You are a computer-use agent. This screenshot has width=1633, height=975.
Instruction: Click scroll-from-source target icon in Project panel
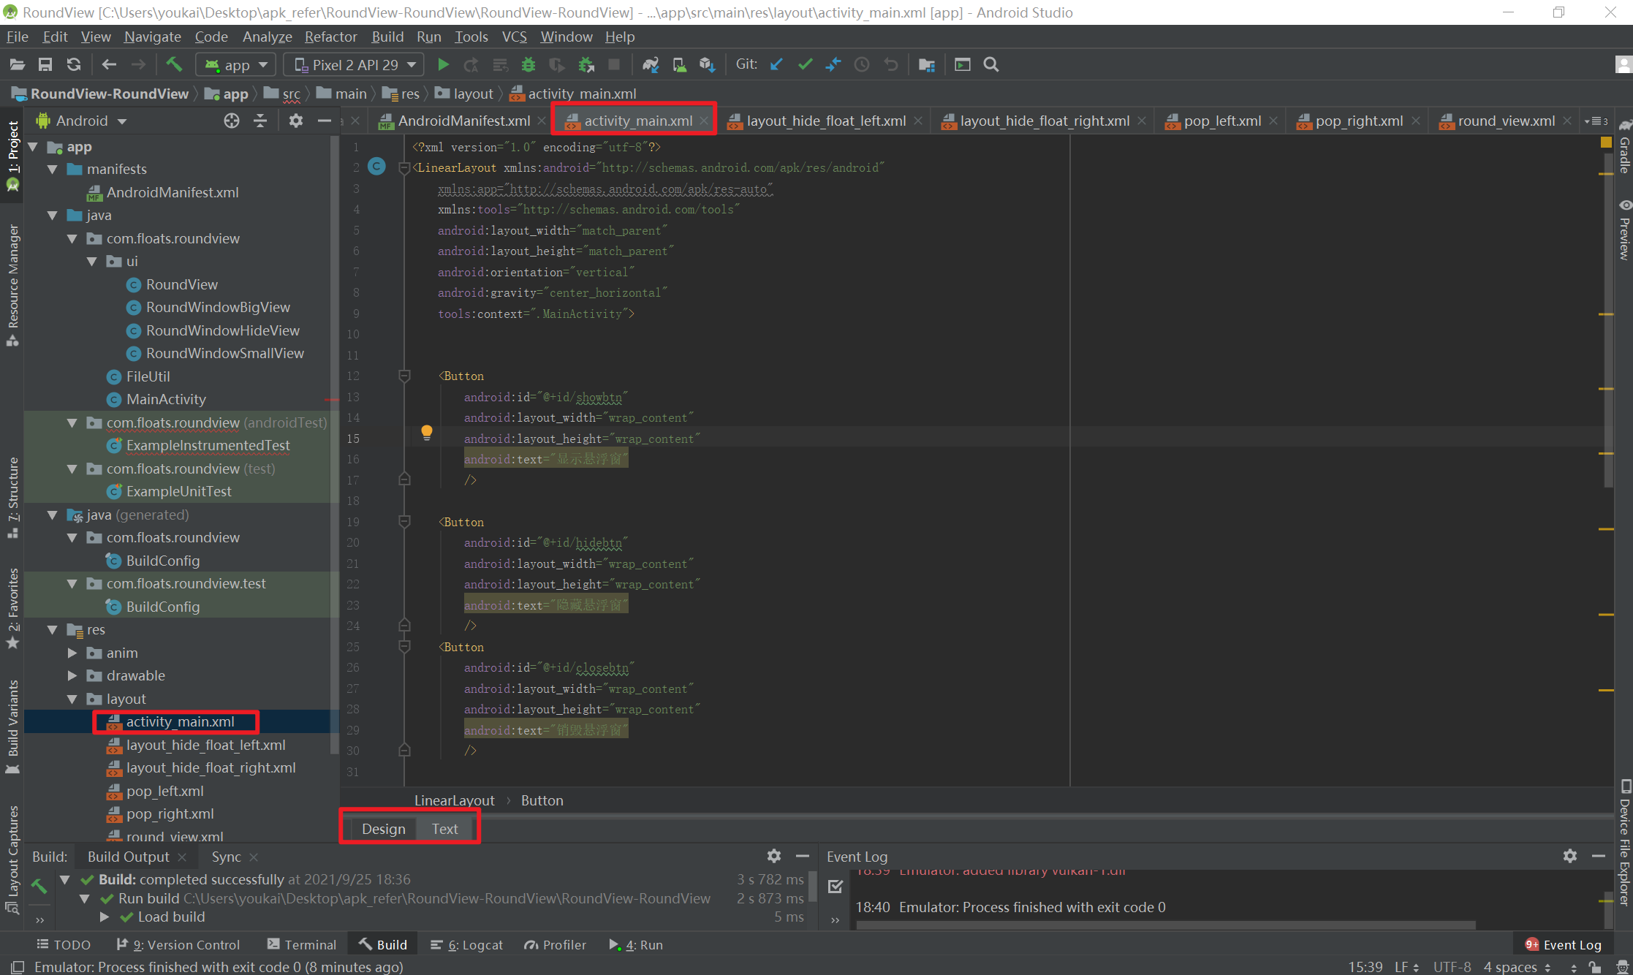[x=231, y=121]
